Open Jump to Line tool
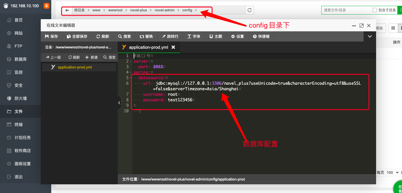The image size is (402, 193). click(170, 36)
